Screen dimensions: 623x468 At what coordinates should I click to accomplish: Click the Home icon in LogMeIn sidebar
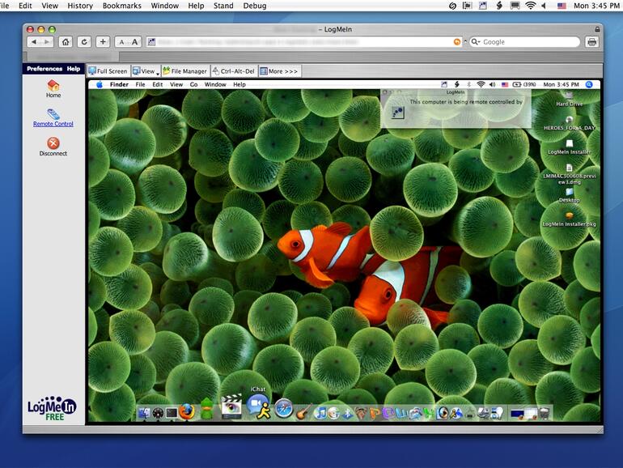(53, 86)
